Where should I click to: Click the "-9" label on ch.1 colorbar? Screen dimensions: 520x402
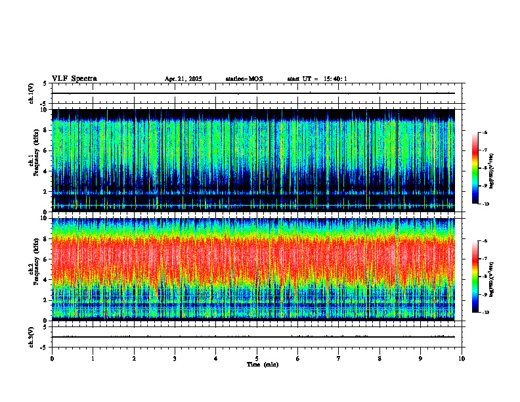click(x=485, y=186)
